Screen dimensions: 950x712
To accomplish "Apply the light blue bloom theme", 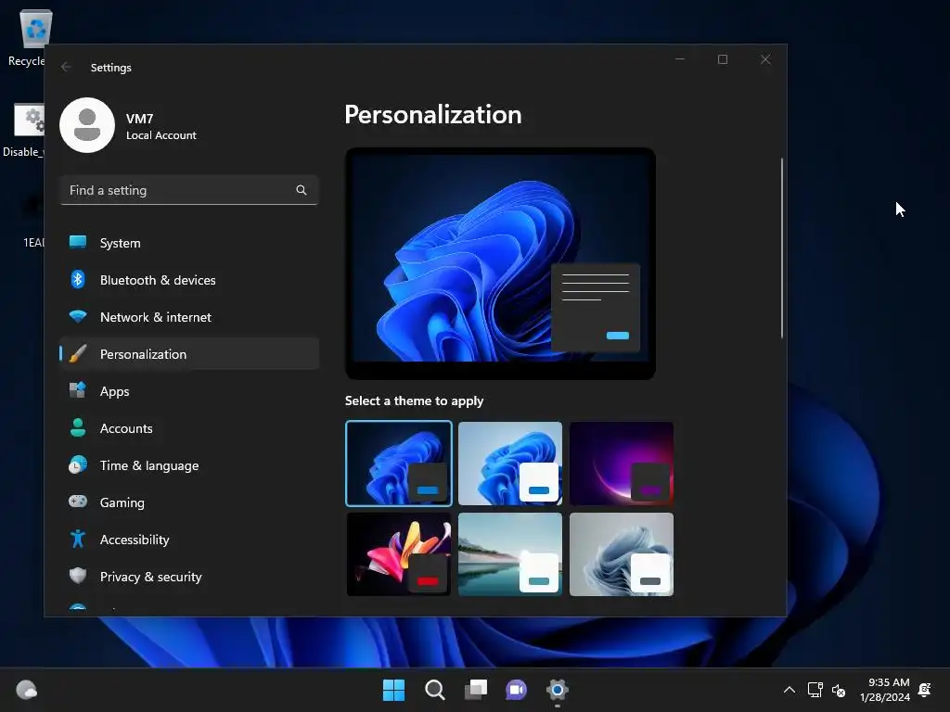I will (510, 464).
